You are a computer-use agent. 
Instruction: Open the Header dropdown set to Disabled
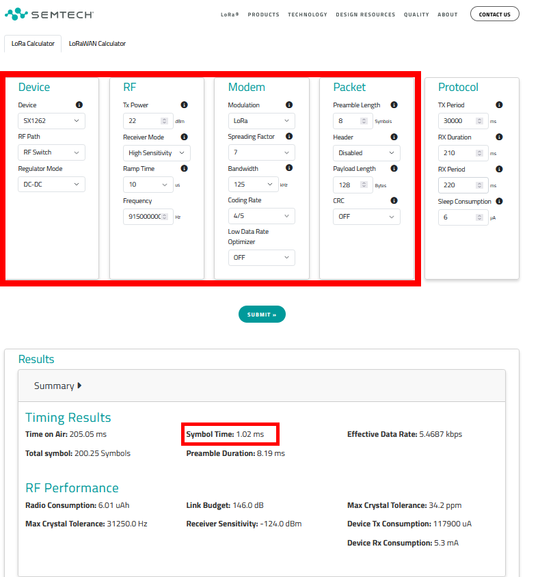click(366, 153)
